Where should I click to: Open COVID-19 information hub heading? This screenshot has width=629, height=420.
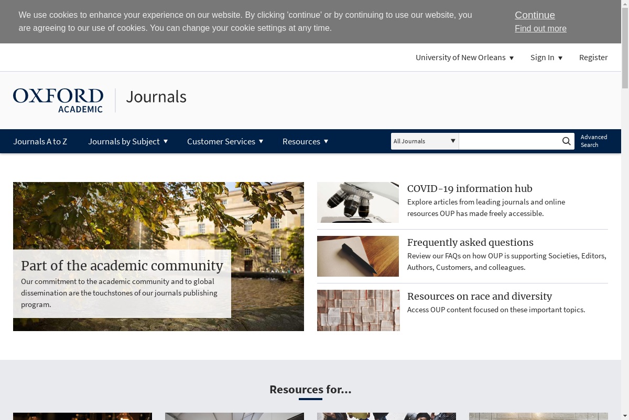click(x=470, y=188)
